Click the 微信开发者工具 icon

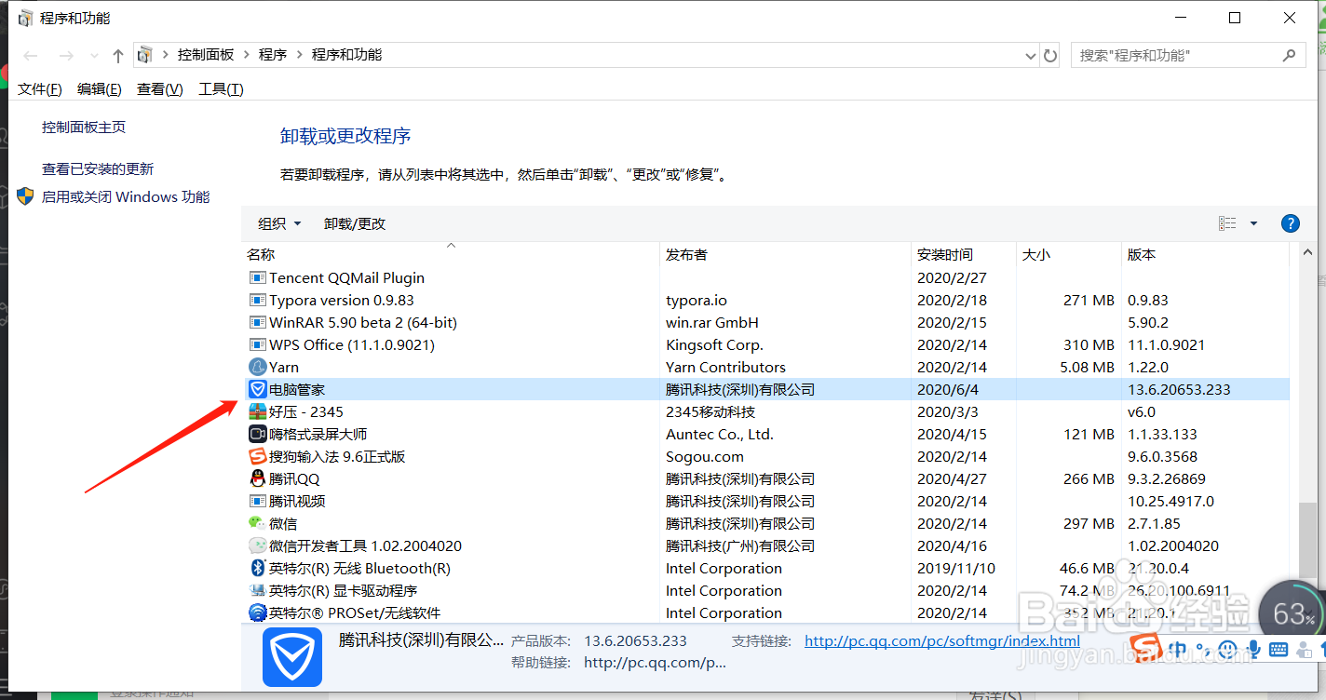click(258, 546)
